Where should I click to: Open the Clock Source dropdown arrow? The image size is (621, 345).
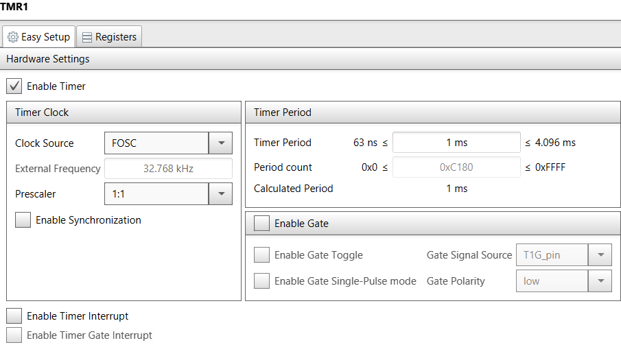click(221, 143)
